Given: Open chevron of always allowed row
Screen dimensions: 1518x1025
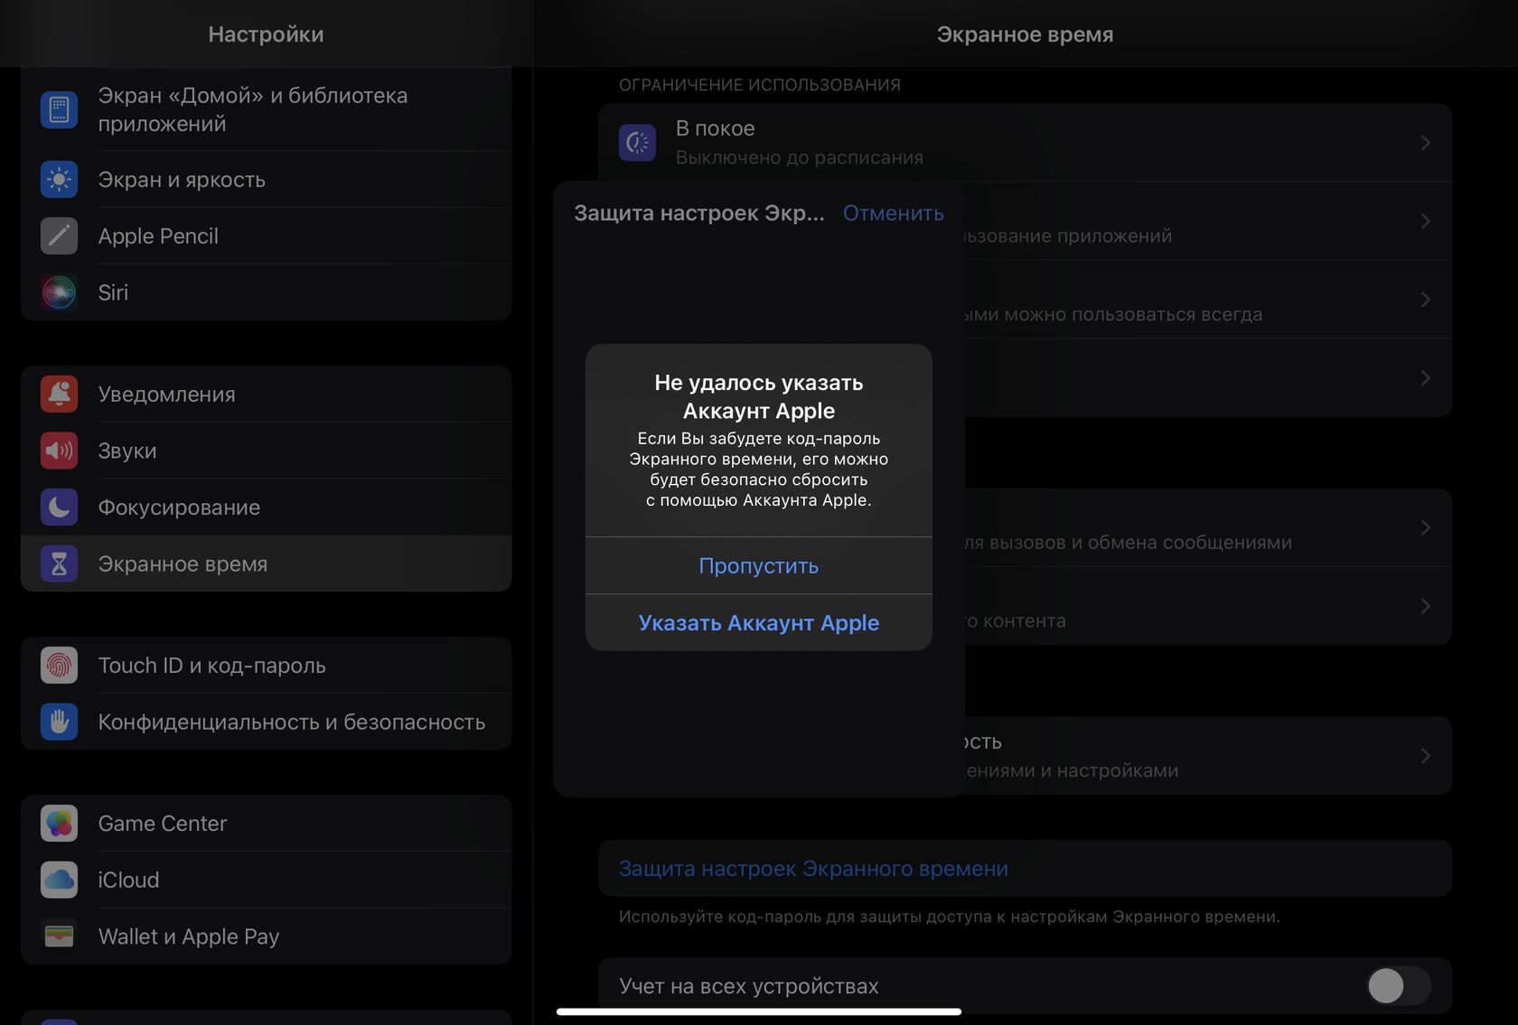Looking at the screenshot, I should tap(1425, 299).
